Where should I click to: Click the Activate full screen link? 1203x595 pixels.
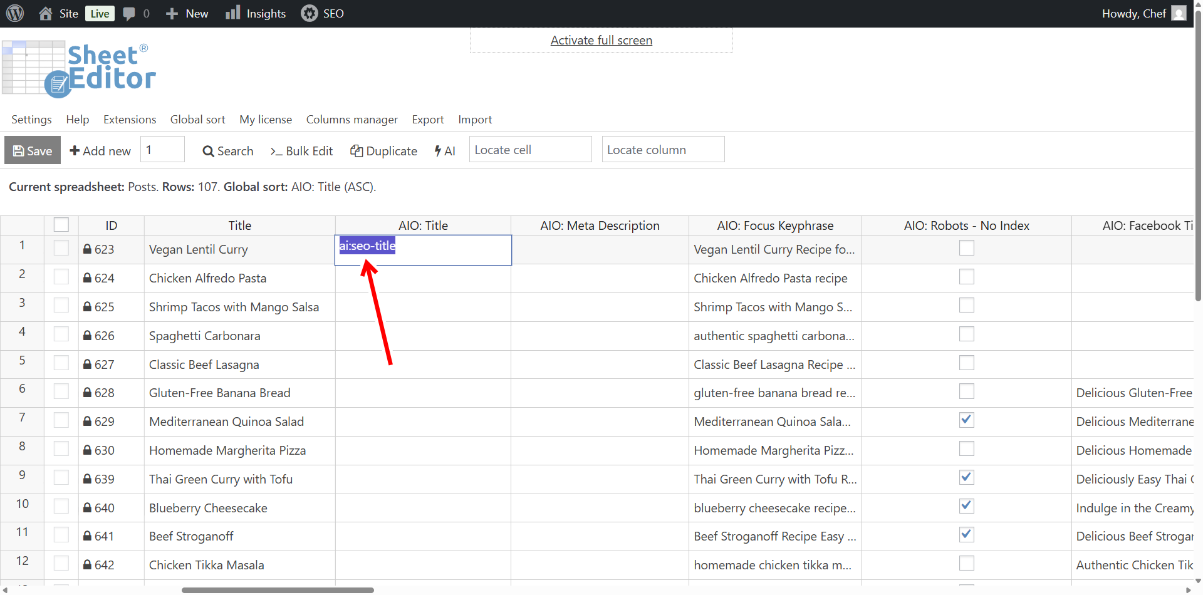[x=601, y=40]
